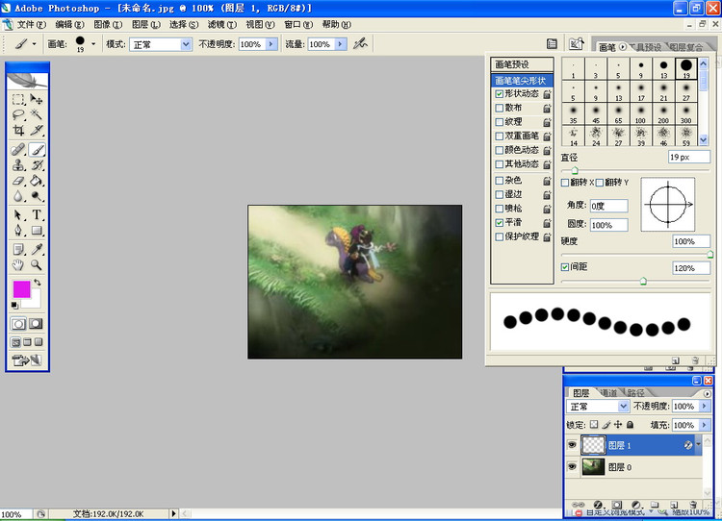Image resolution: width=722 pixels, height=521 pixels.
Task: Enable 散布 checkbox
Action: point(499,108)
